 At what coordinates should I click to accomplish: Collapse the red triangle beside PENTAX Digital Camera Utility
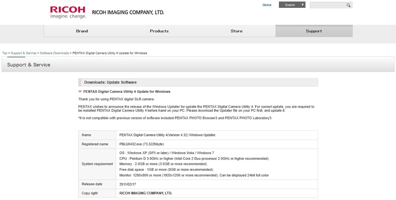click(80, 91)
